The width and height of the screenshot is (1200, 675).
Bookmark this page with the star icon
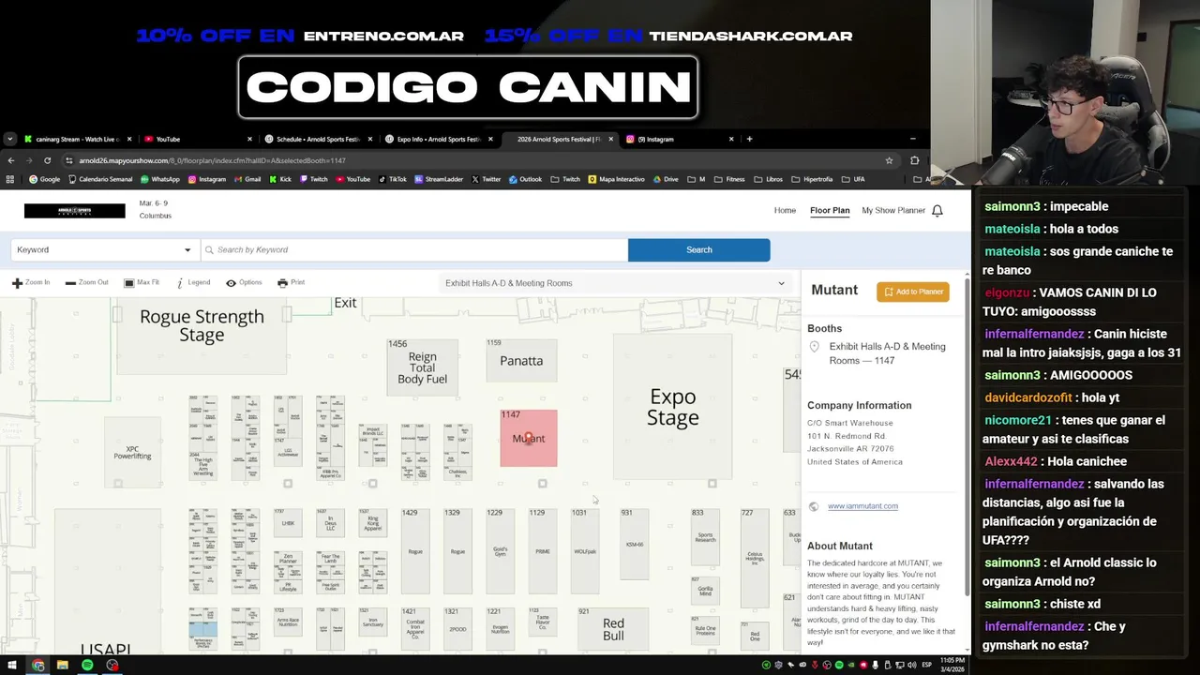(889, 160)
